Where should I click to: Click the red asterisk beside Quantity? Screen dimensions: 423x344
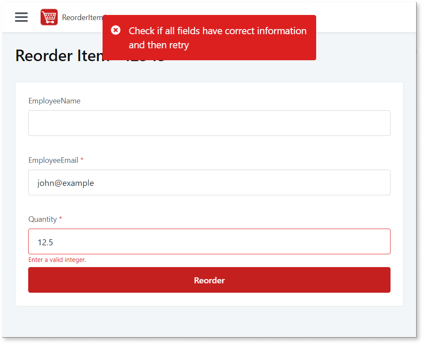(61, 219)
